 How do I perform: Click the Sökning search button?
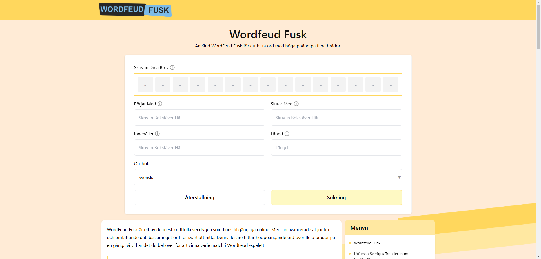tap(336, 197)
